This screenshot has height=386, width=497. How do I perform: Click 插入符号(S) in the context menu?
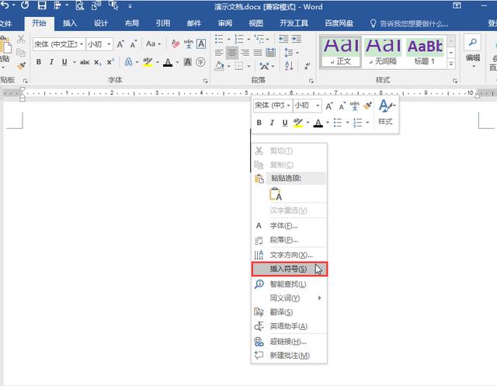pyautogui.click(x=289, y=269)
